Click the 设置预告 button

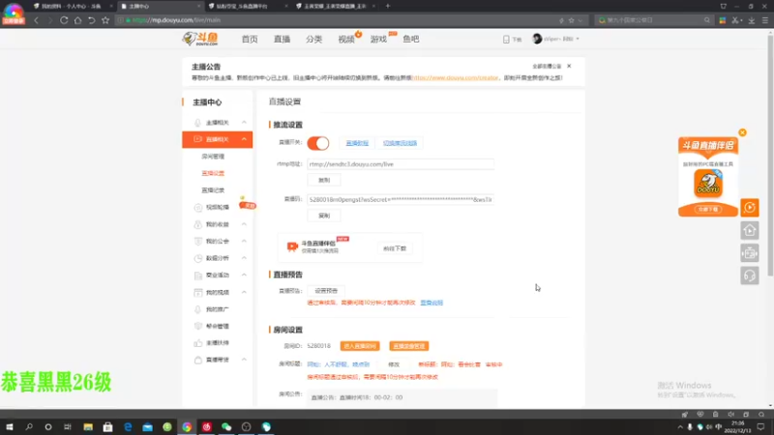(326, 291)
